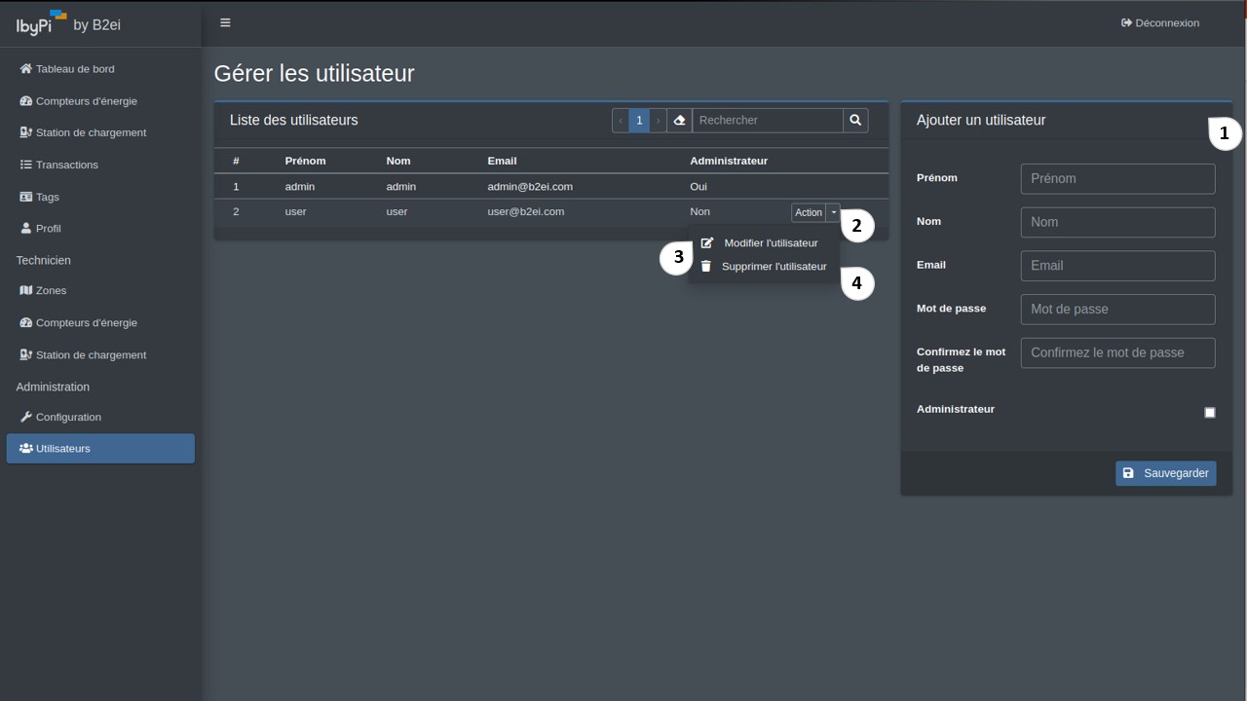
Task: Click the Oui value in admin row
Action: (699, 186)
